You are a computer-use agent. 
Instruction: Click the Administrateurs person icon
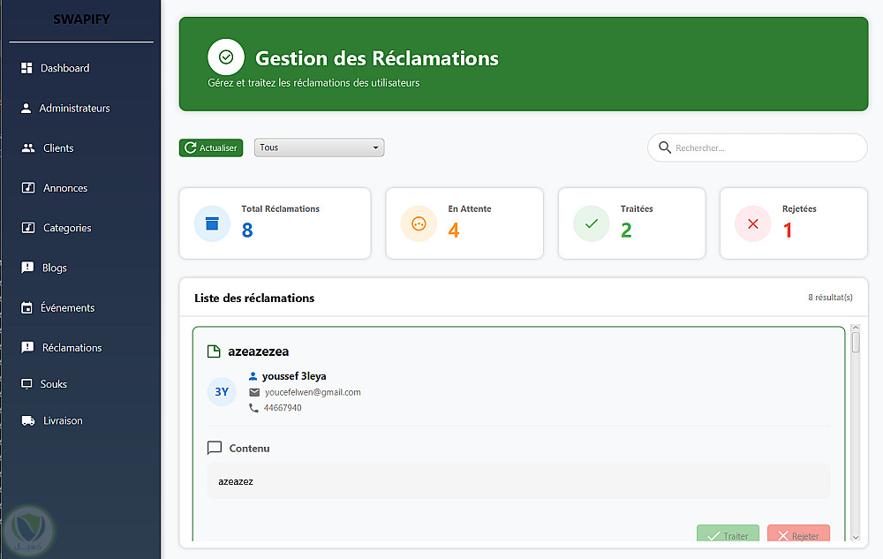coord(26,108)
